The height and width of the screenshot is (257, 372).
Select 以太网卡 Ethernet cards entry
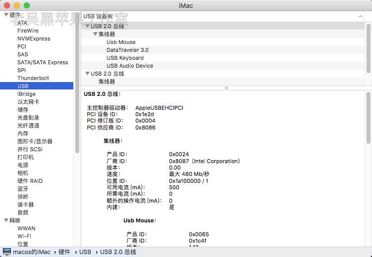(28, 102)
